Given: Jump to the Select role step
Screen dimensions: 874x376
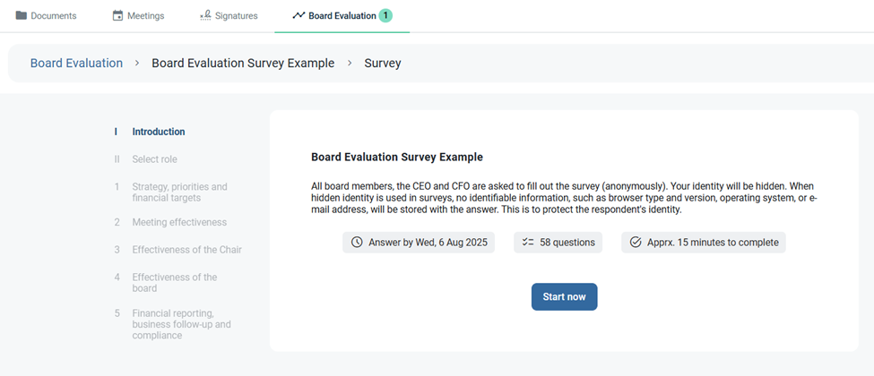Looking at the screenshot, I should click(x=154, y=159).
